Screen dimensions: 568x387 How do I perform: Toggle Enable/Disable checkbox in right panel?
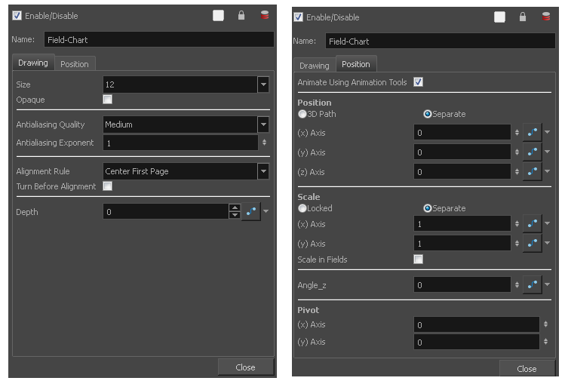[x=298, y=17]
